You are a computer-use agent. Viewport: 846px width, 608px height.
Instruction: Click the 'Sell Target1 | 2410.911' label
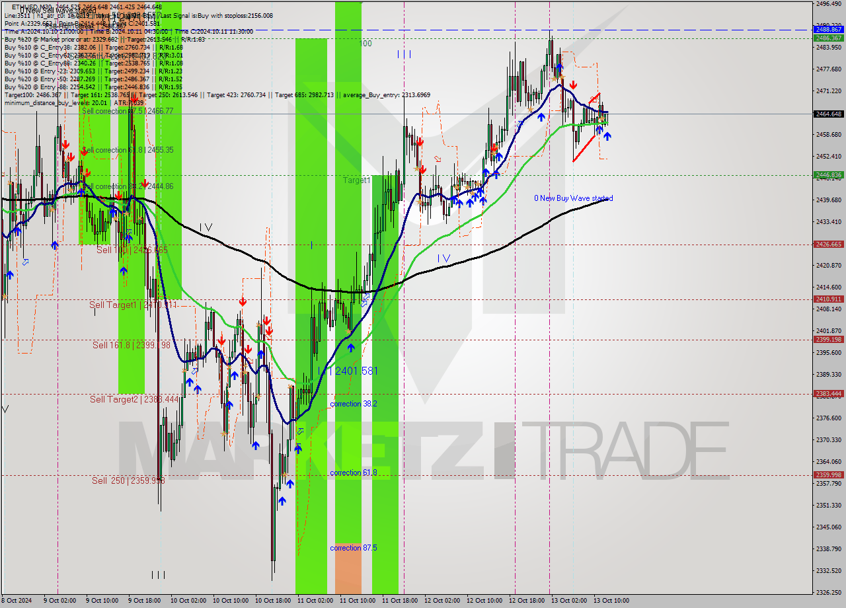pos(133,305)
